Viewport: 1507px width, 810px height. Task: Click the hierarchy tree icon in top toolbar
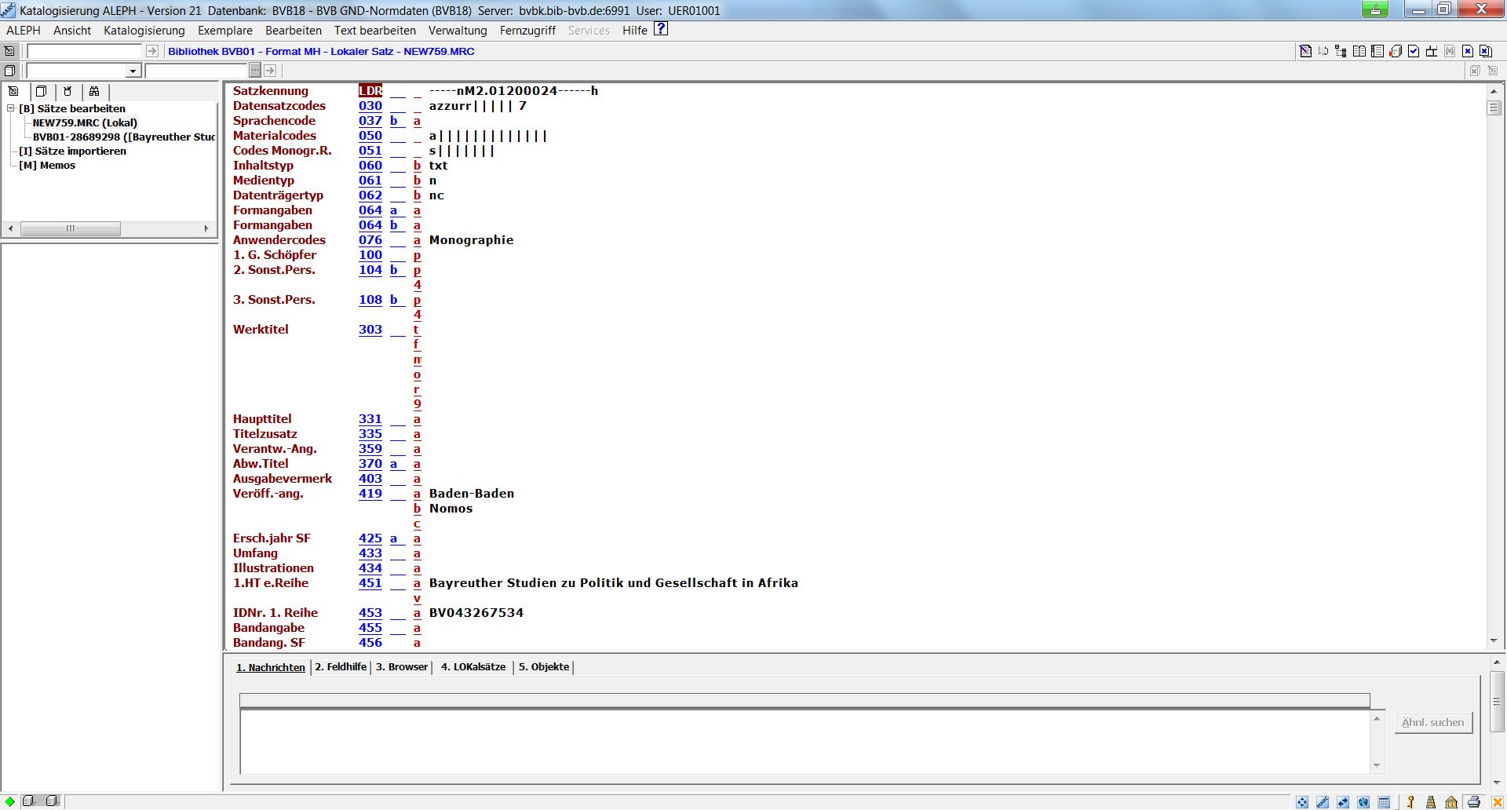pos(1341,51)
